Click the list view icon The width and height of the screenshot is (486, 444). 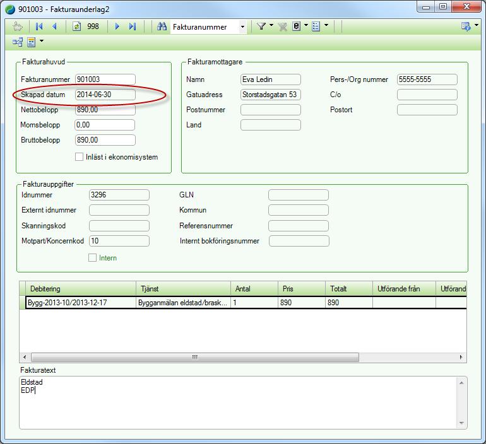(316, 26)
